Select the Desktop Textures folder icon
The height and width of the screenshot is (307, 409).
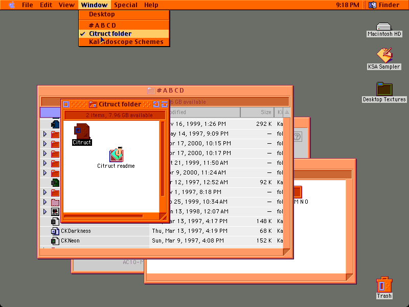(x=384, y=89)
